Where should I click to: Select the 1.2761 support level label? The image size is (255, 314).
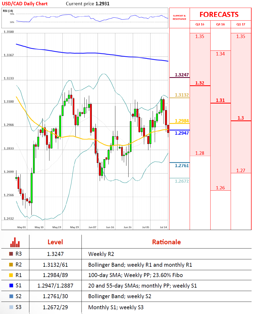tap(182, 166)
